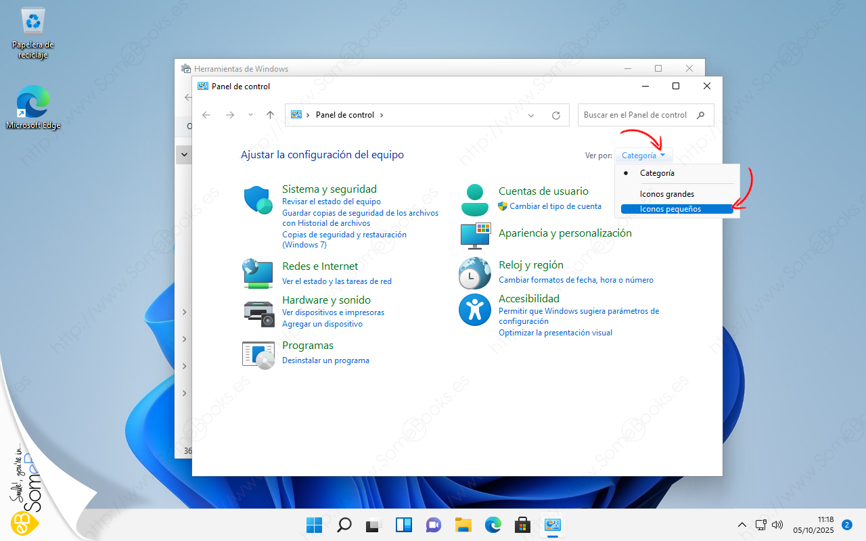
Task: Expand the address bar history dropdown
Action: coord(531,116)
